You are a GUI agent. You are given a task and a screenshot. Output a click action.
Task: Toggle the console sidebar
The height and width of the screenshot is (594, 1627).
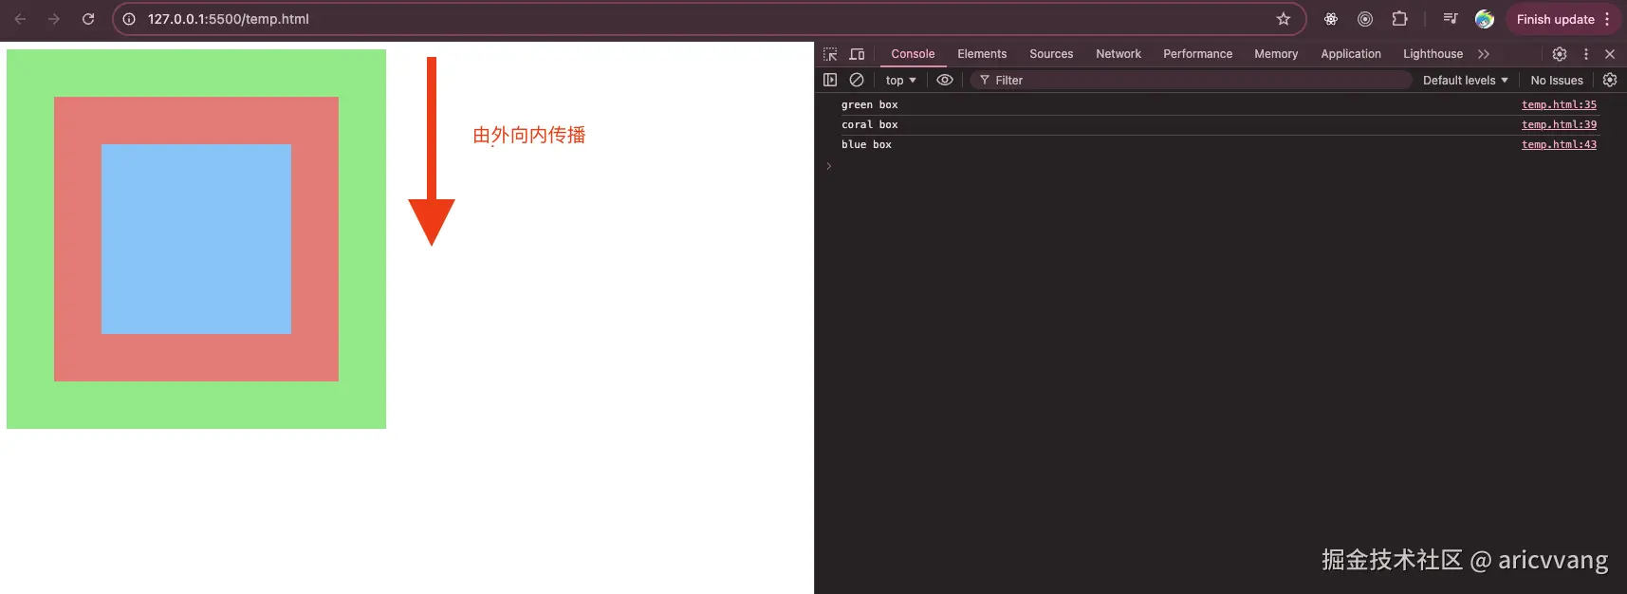(830, 81)
